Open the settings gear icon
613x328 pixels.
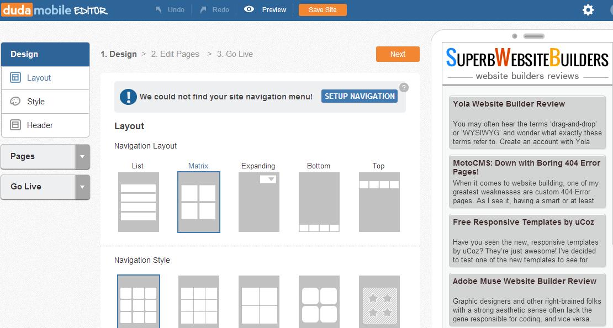point(588,10)
